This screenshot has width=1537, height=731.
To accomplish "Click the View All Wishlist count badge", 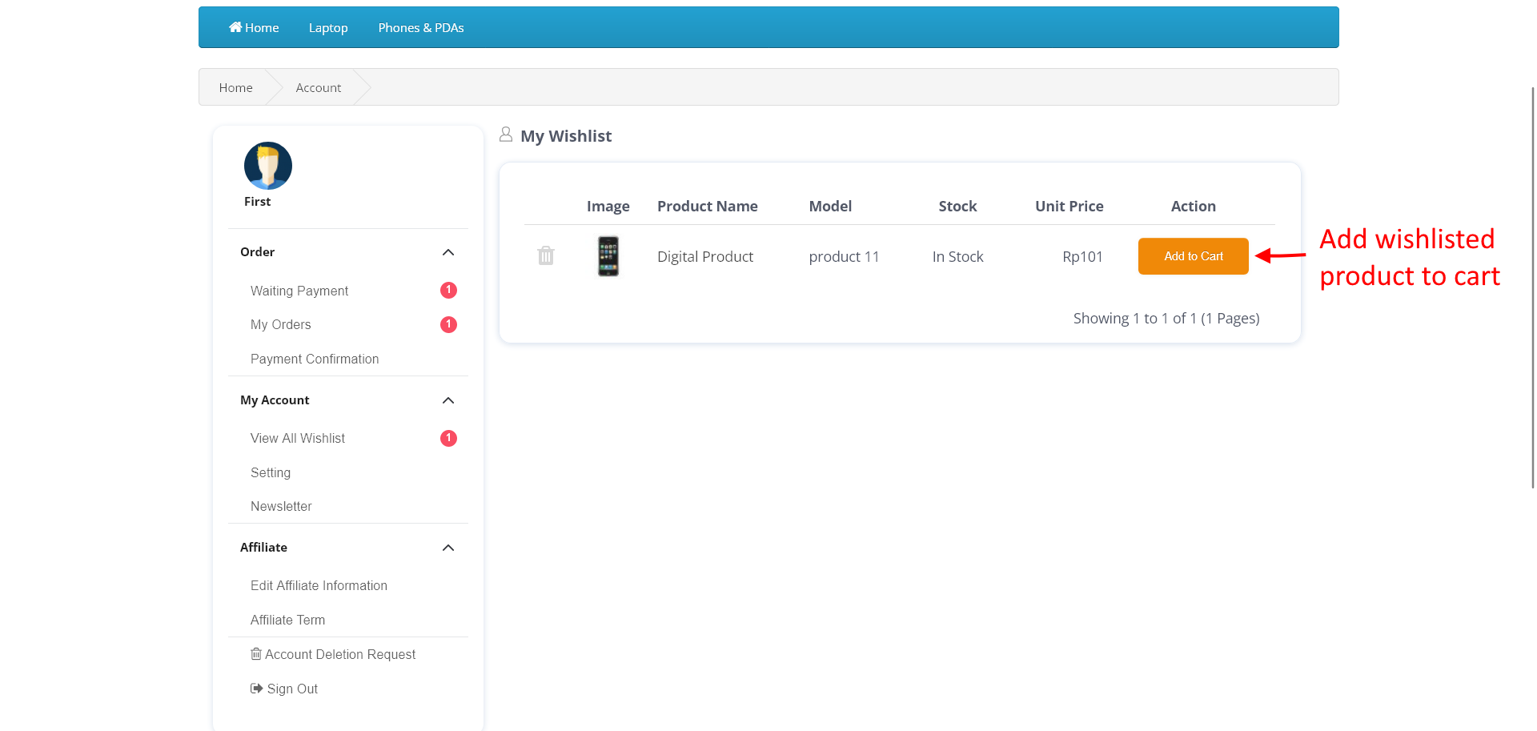I will pos(448,438).
